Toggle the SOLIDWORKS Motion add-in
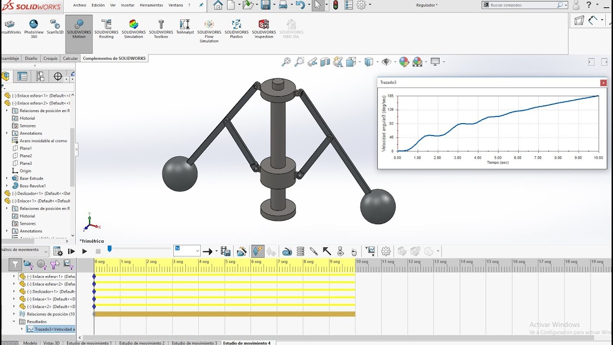The image size is (613, 345). tap(79, 34)
